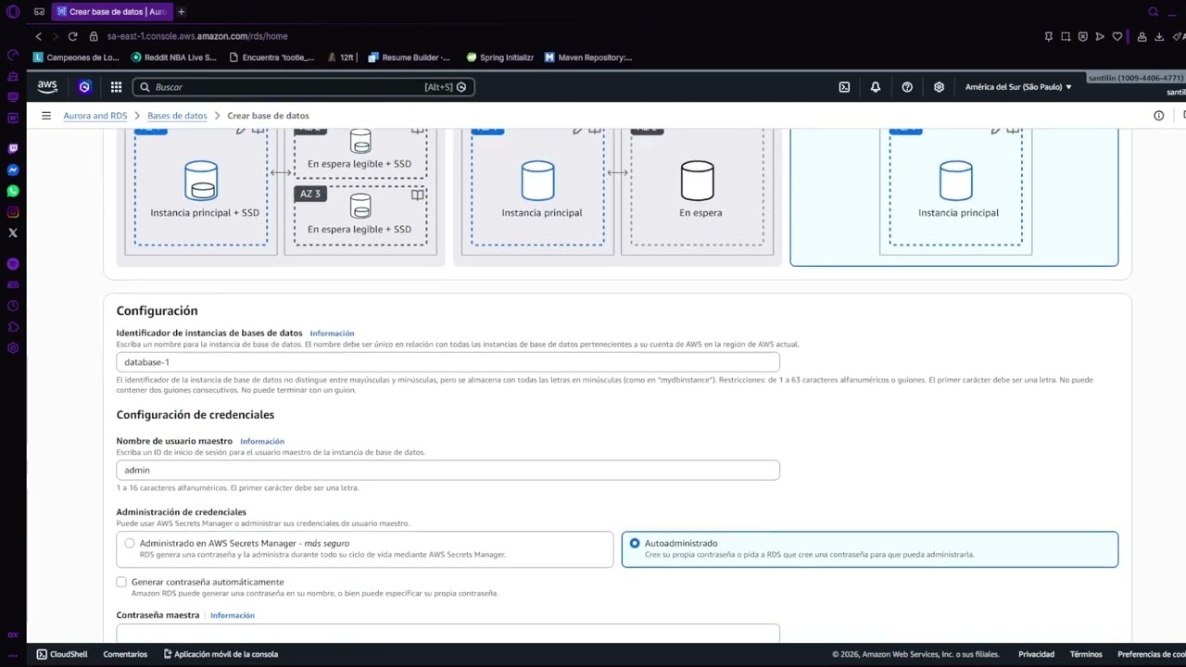Open Campeones de Lo... bookmark
Screen dimensions: 1186x667
coord(76,57)
